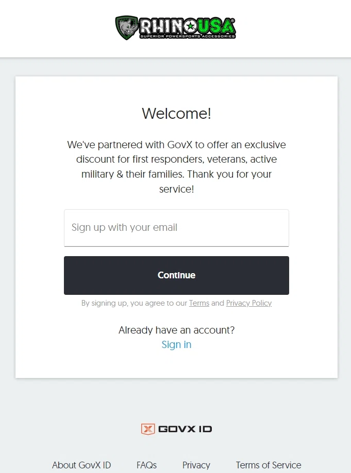Open the FAQs footer link

(146, 465)
